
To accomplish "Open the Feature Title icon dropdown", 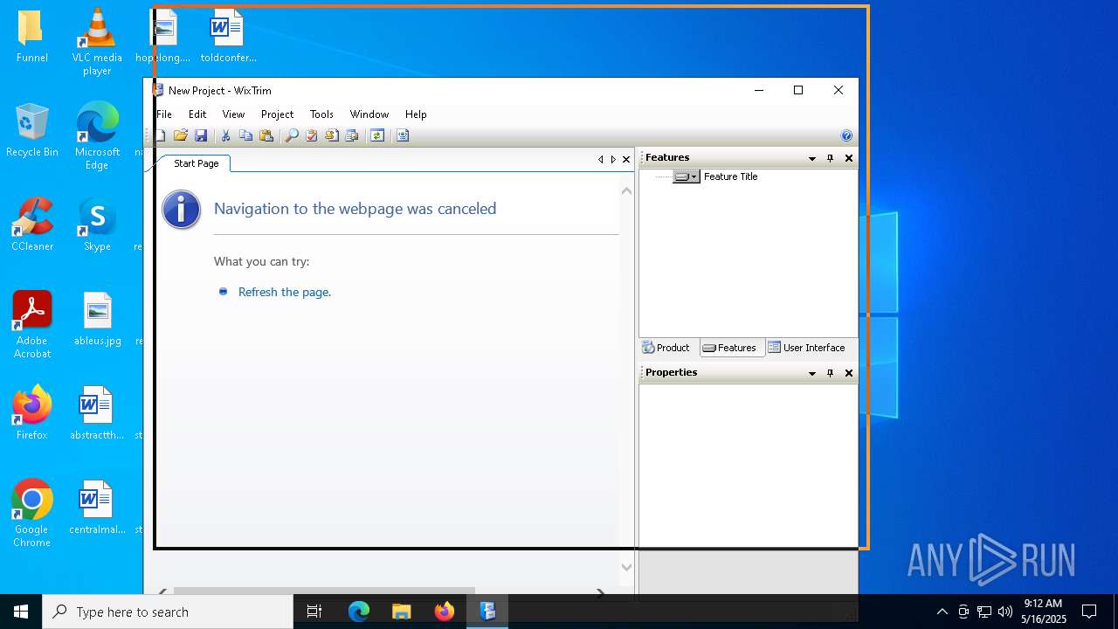I will coord(694,176).
